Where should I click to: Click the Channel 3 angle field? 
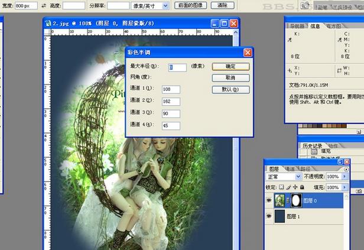coord(171,113)
